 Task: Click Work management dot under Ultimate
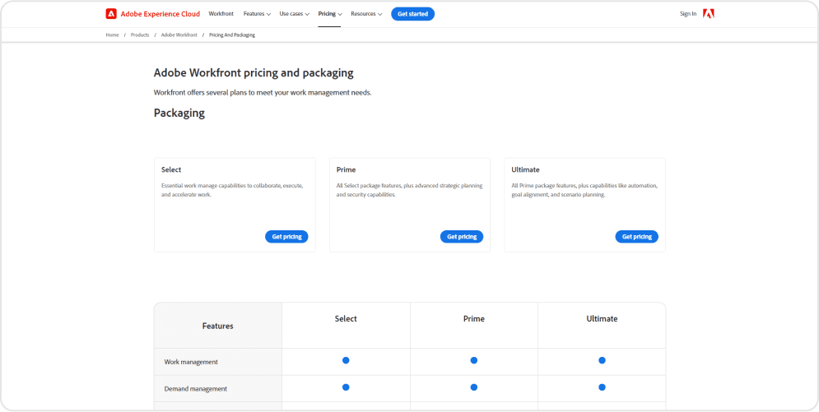coord(602,360)
